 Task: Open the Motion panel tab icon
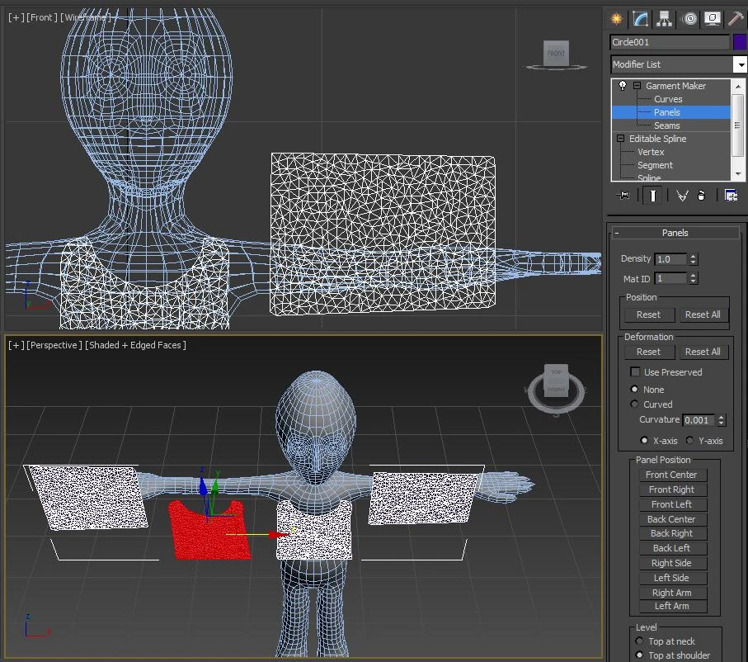click(689, 18)
